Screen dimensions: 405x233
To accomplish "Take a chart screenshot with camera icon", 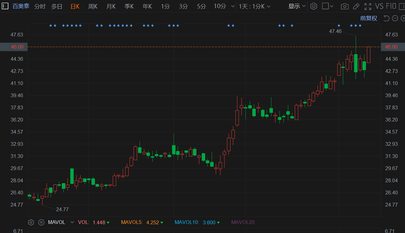I will pyautogui.click(x=344, y=6).
